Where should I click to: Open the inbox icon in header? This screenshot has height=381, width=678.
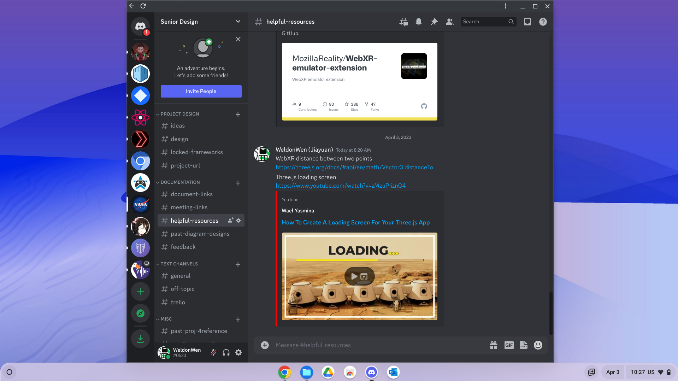pos(527,22)
